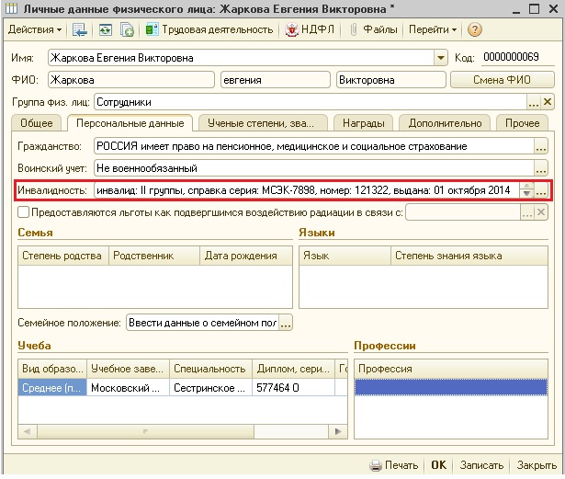The image size is (565, 479).
Task: Open Файлы attachments with the paperclip
Action: pyautogui.click(x=373, y=29)
